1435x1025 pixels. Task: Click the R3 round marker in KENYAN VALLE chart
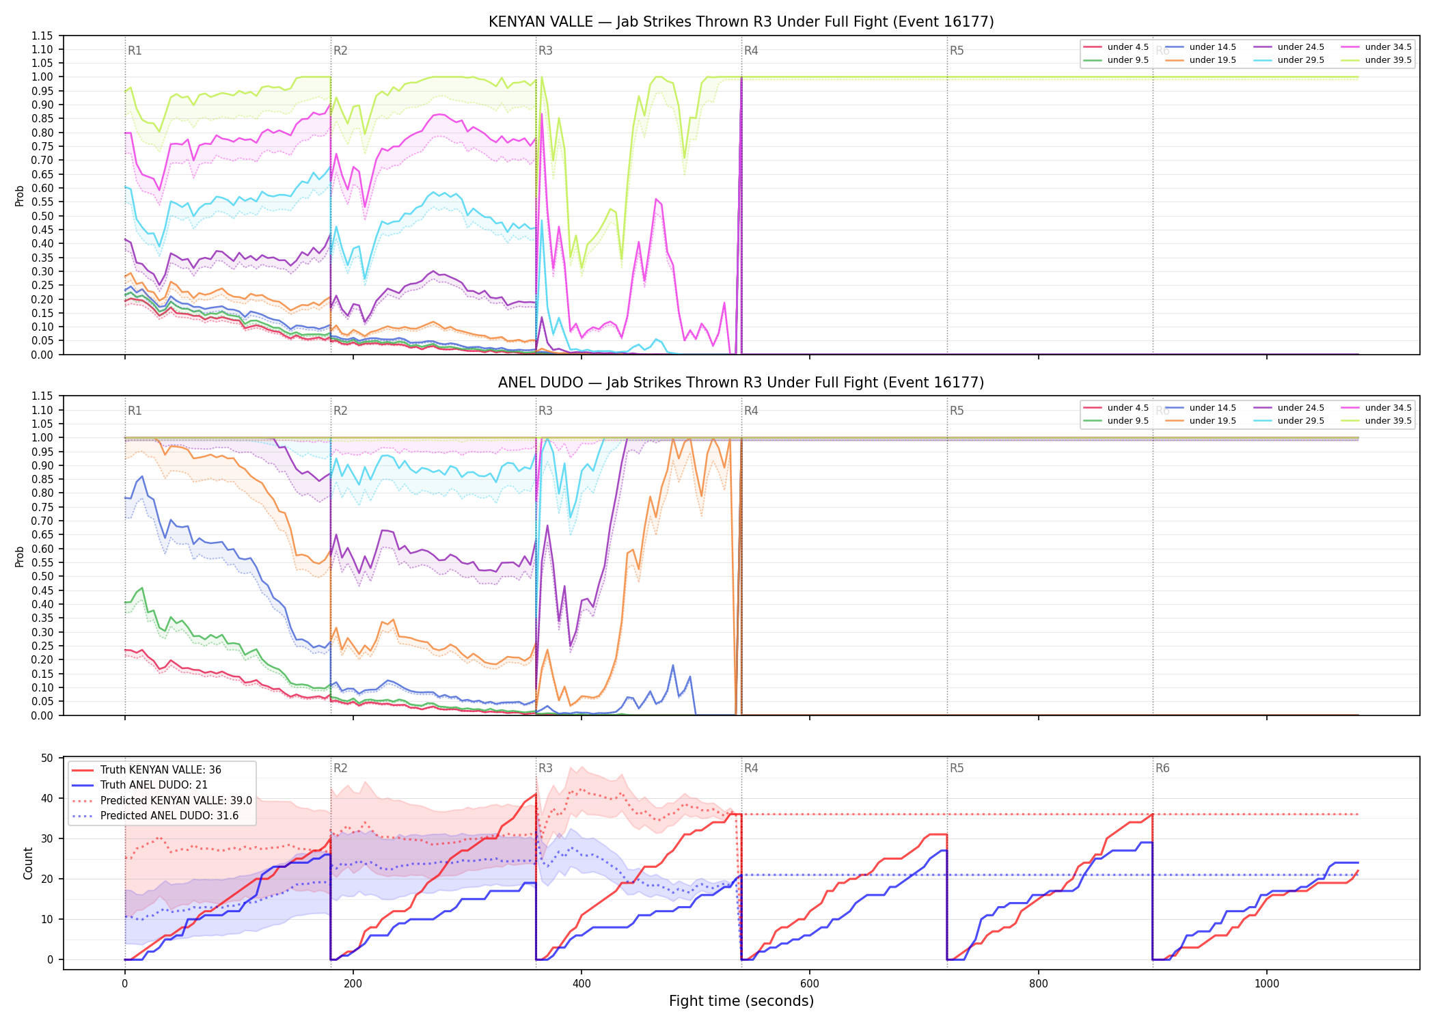coord(545,51)
